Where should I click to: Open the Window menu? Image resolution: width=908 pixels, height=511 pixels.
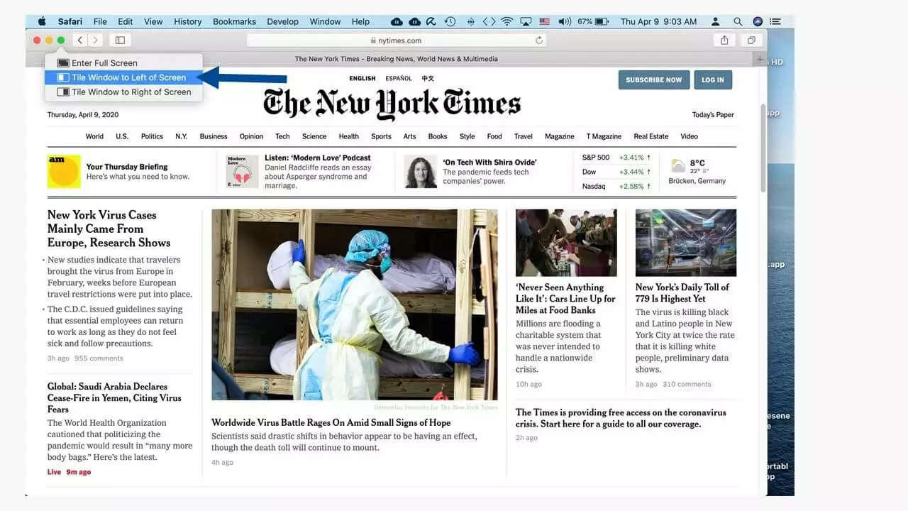pos(325,21)
